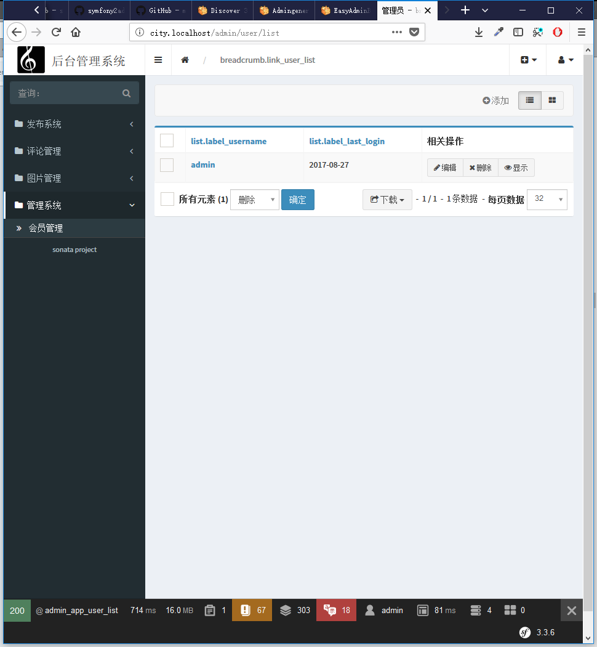
Task: Open security panel for user admin
Action: [x=384, y=610]
